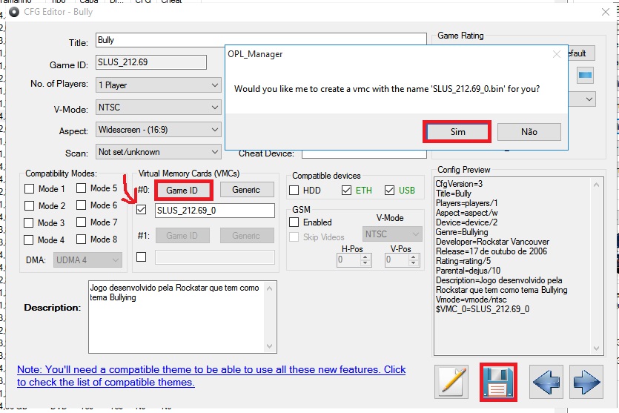Click the Title text field

coord(261,40)
